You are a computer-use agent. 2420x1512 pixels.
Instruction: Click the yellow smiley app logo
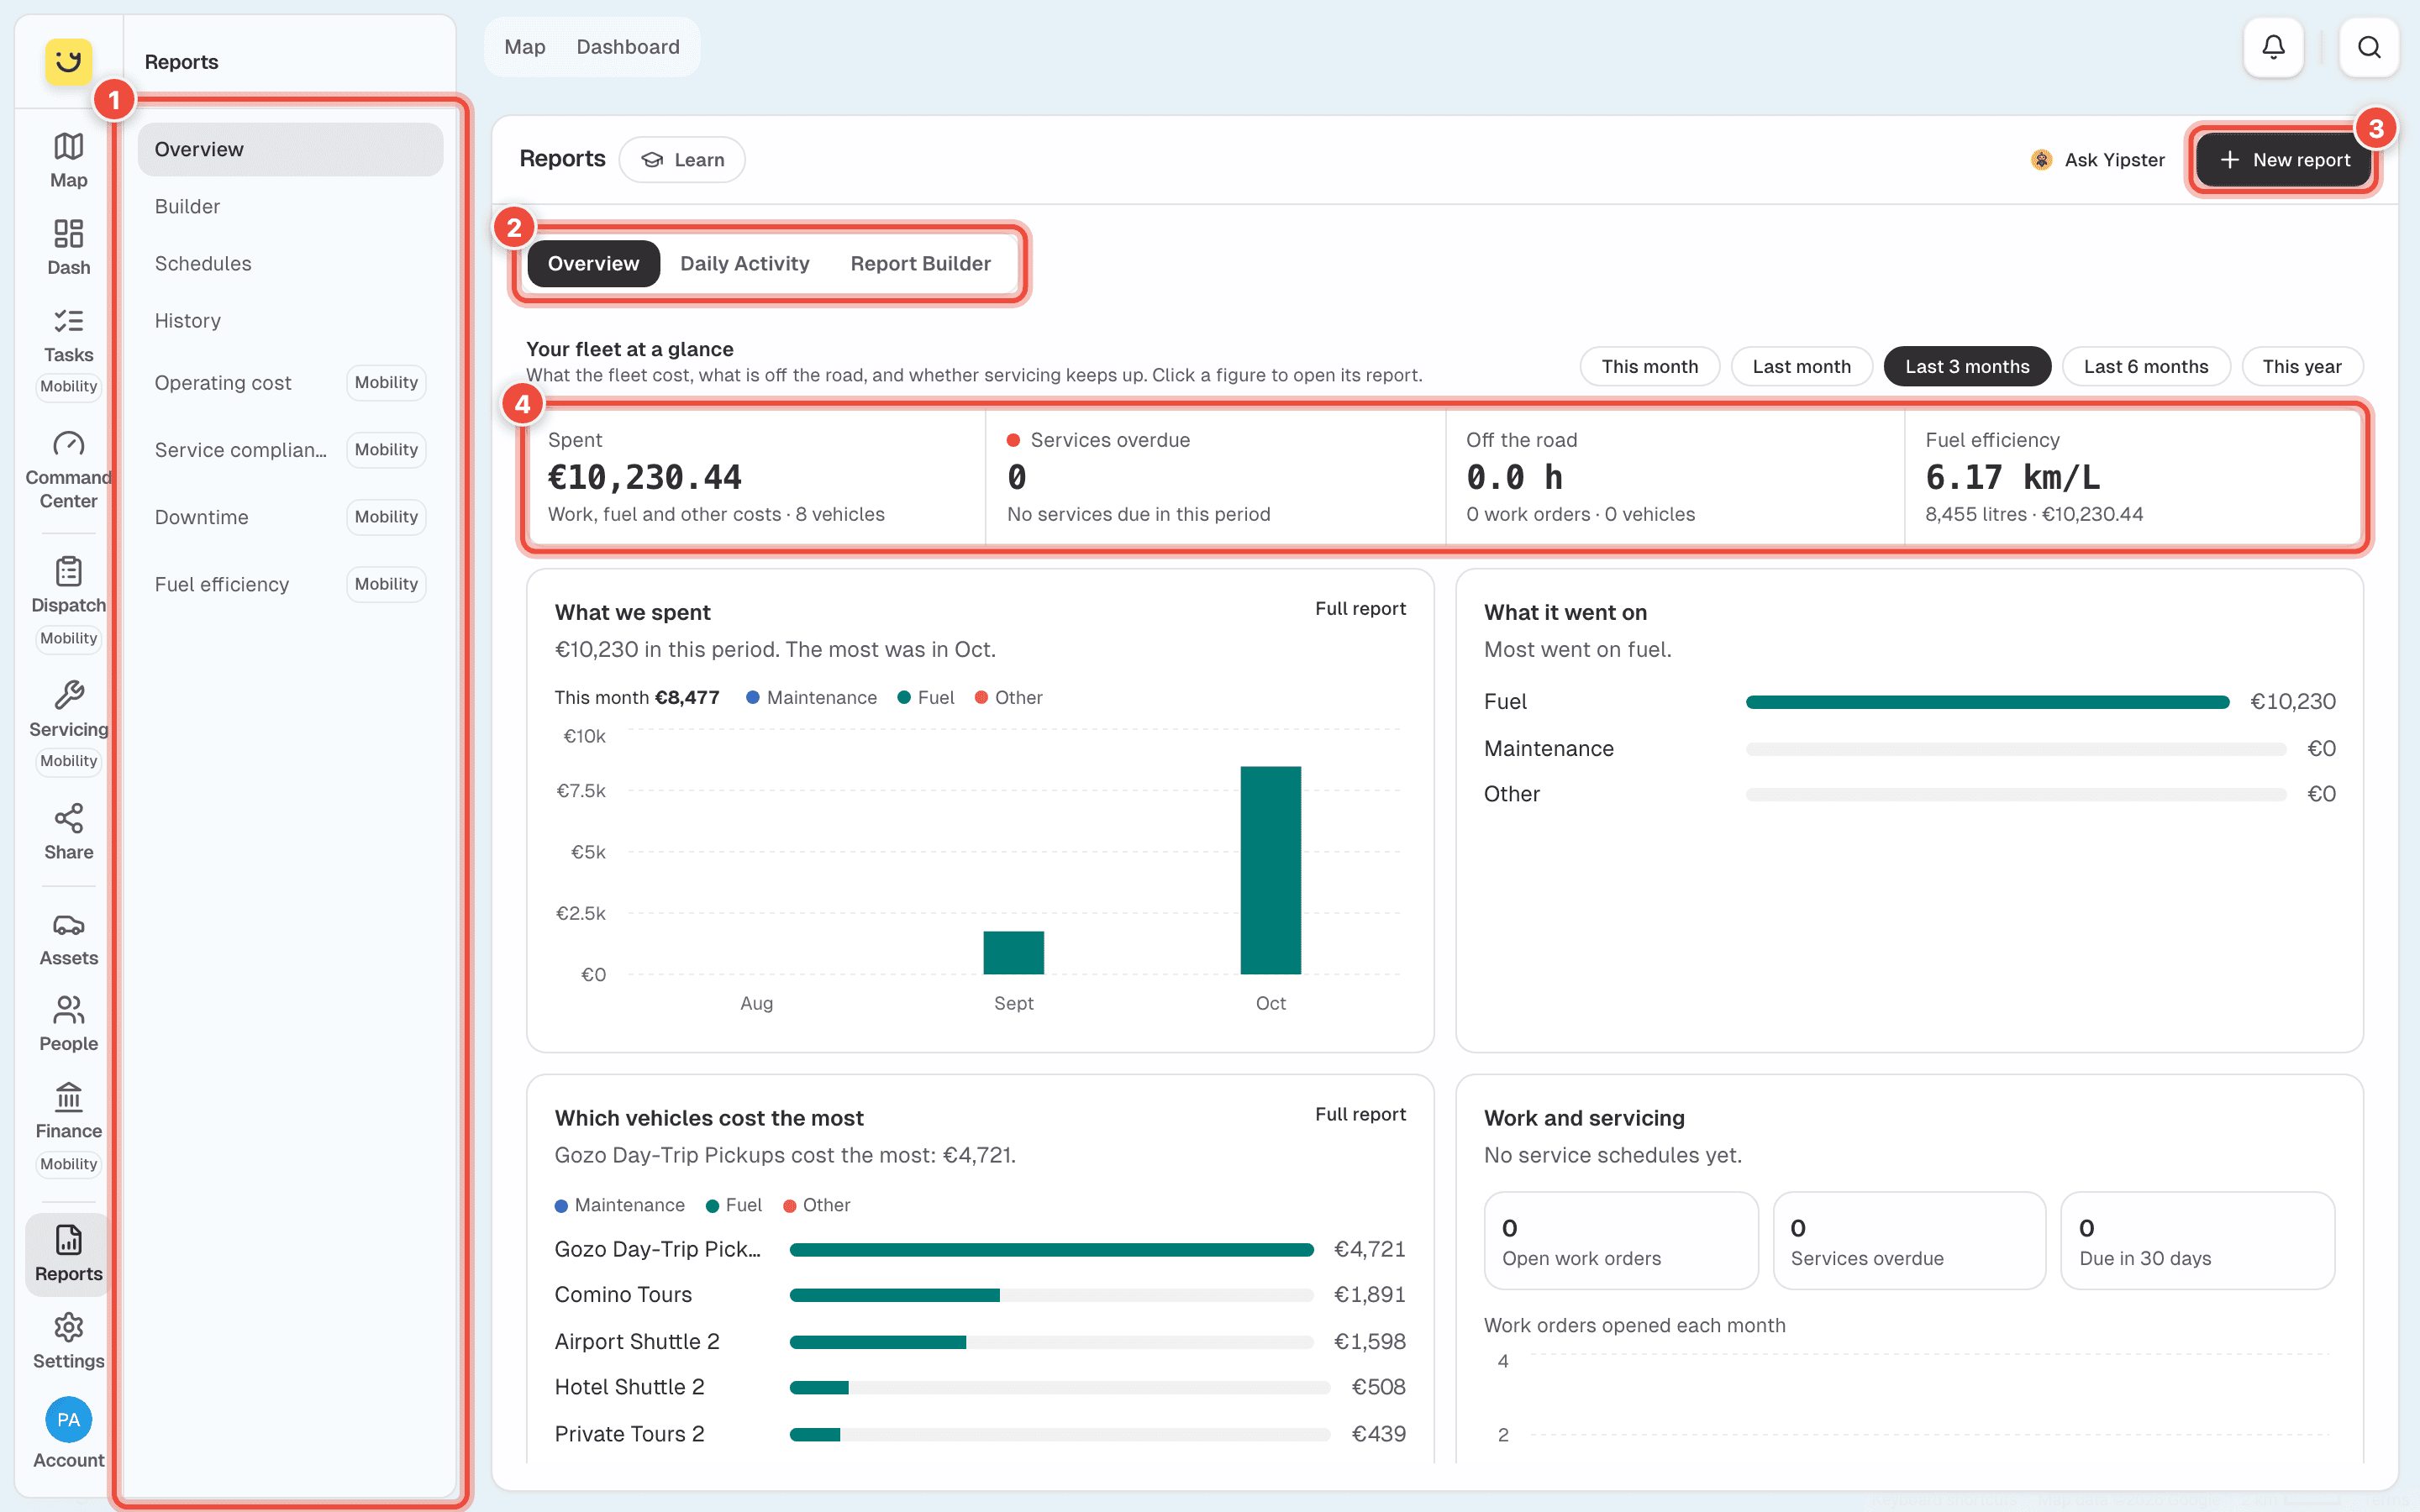68,62
